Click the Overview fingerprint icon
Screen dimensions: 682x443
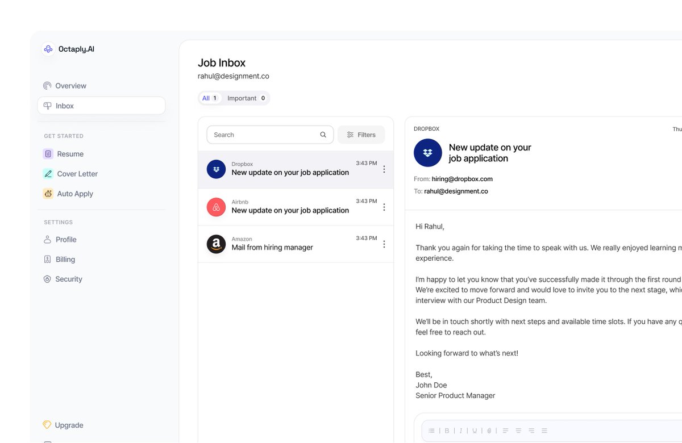pos(47,86)
